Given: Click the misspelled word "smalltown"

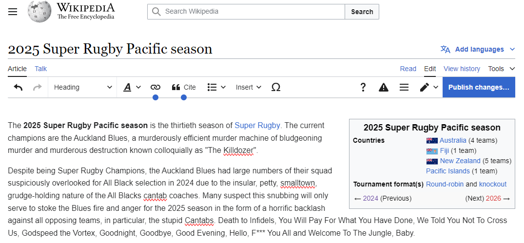Looking at the screenshot, I should coord(298,183).
